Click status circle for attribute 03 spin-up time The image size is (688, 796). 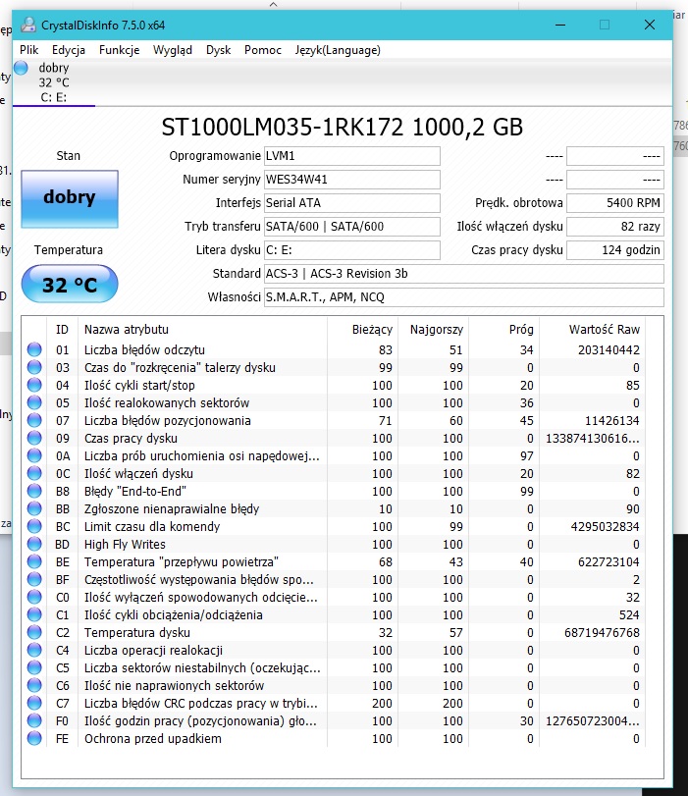pos(34,367)
